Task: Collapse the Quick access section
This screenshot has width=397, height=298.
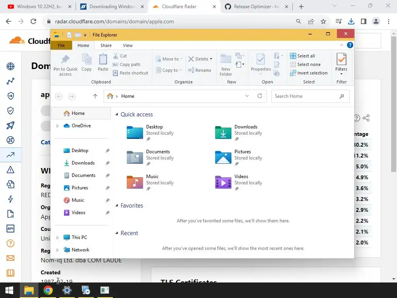Action: (117, 114)
